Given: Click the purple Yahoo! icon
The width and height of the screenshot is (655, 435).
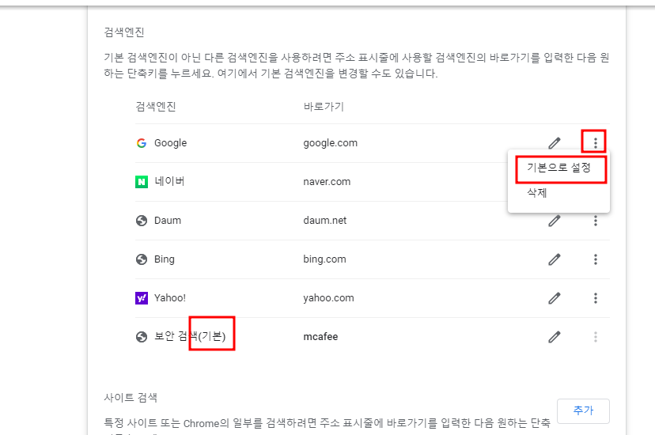Looking at the screenshot, I should pos(142,298).
